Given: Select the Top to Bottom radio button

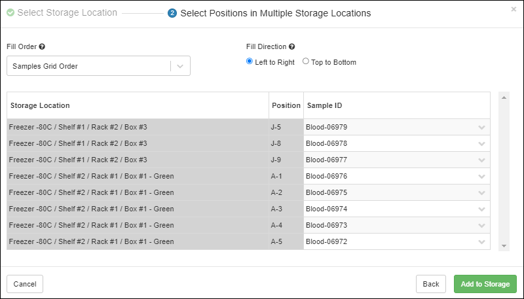Looking at the screenshot, I should [306, 62].
